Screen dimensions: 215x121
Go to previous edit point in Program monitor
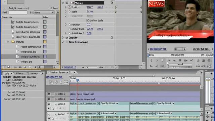[169, 61]
